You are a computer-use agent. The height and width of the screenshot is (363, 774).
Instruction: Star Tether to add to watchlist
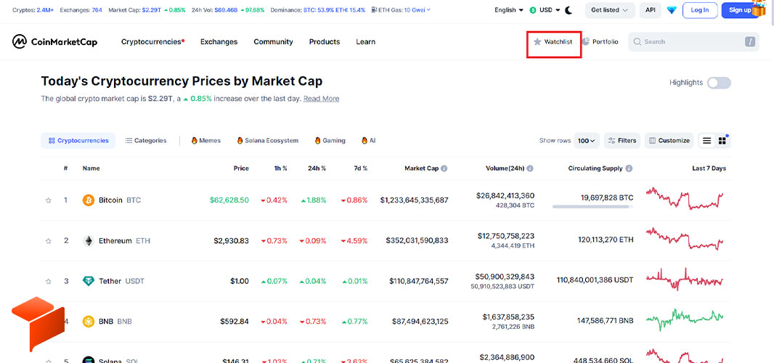pyautogui.click(x=49, y=282)
